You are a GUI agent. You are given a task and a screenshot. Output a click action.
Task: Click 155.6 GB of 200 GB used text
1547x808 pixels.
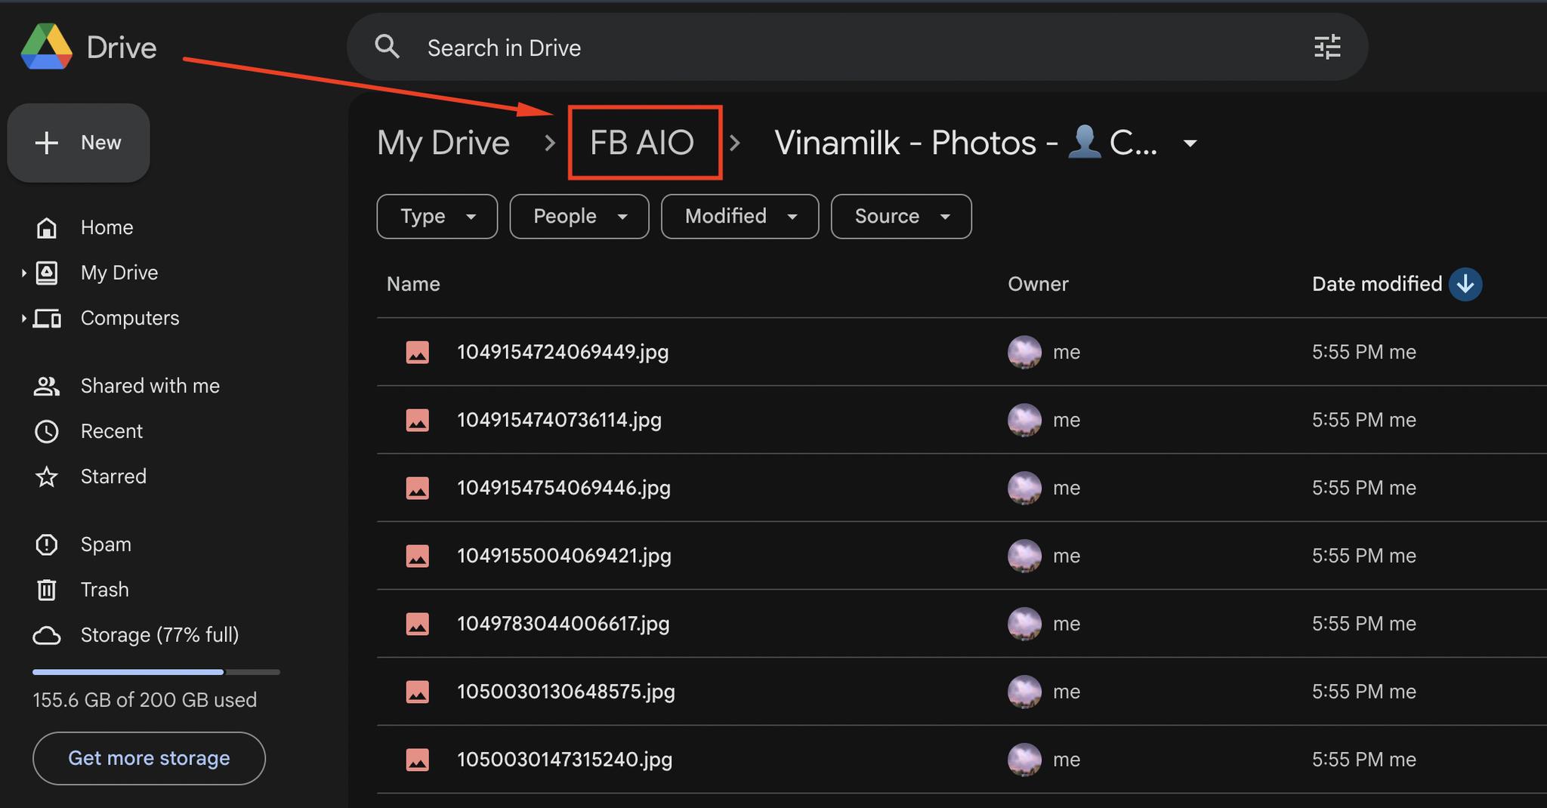144,700
